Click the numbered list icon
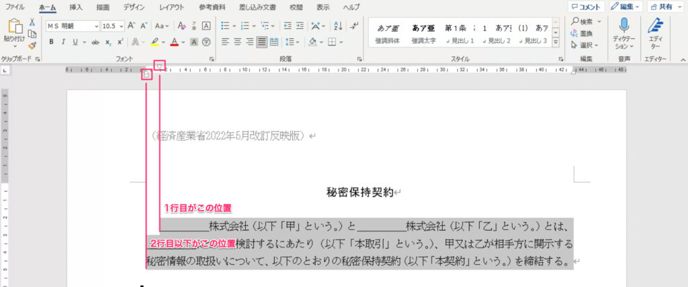This screenshot has width=688, height=287. 245,26
